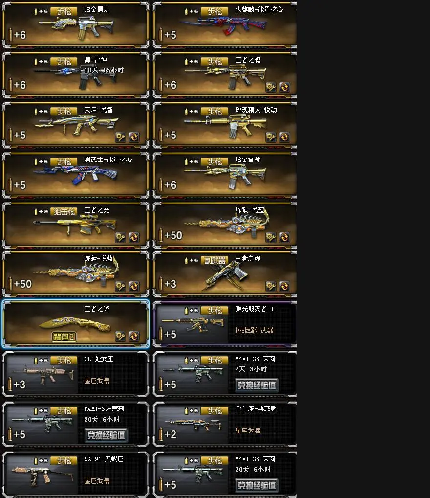Click the gear-wrench icon on 王者之魄 card
The width and height of the screenshot is (430, 498).
pos(271,87)
